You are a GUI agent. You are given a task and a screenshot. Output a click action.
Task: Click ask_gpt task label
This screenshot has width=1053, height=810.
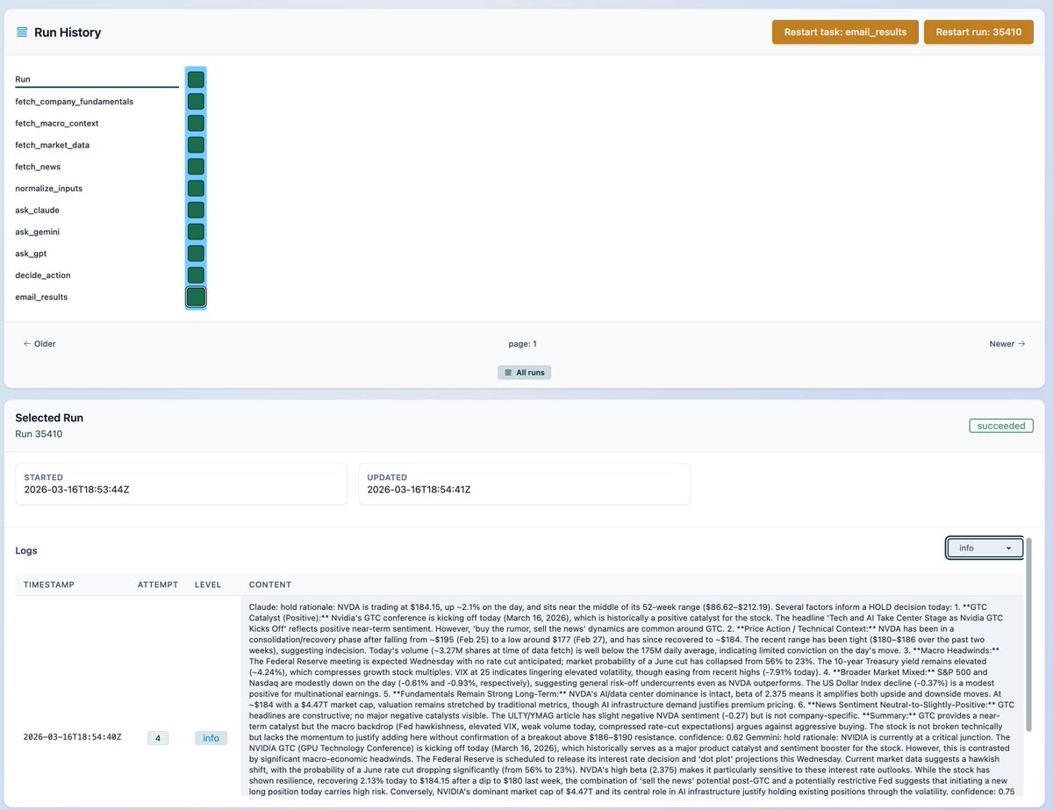click(x=32, y=254)
